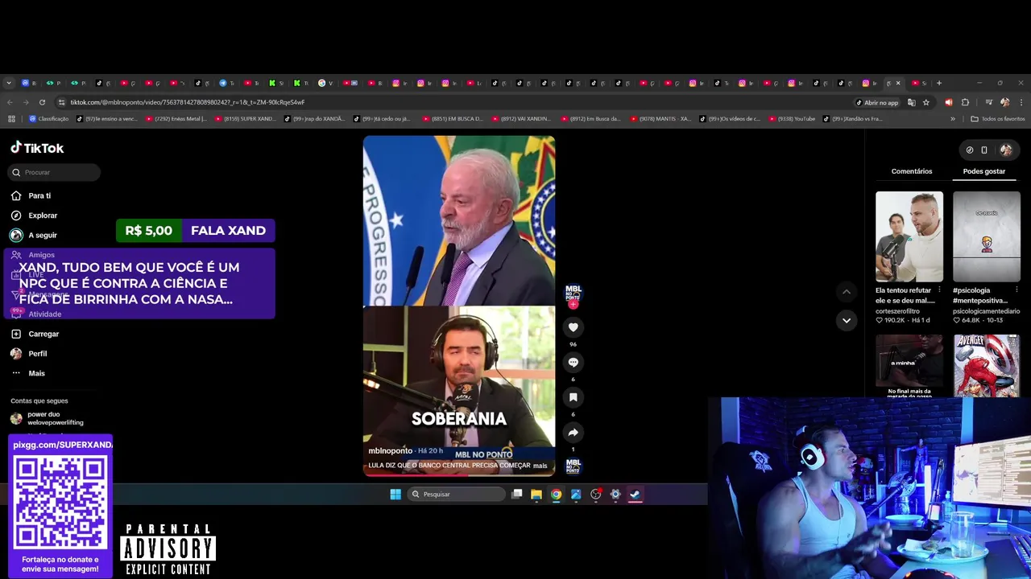Click Abrir na app button in address bar
The height and width of the screenshot is (579, 1031).
point(876,102)
